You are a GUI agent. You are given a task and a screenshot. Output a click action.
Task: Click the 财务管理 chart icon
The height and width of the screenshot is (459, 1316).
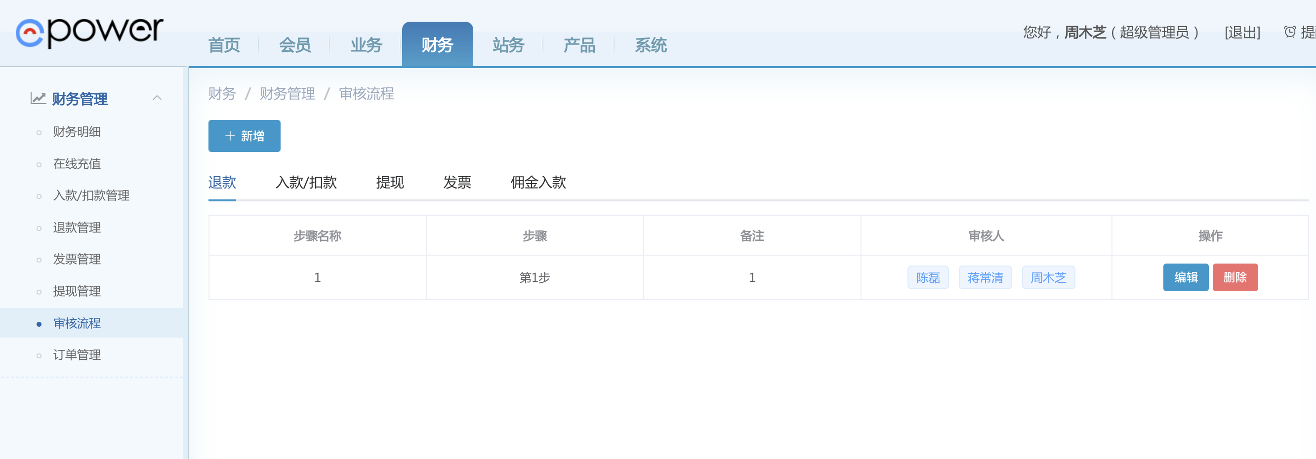38,98
